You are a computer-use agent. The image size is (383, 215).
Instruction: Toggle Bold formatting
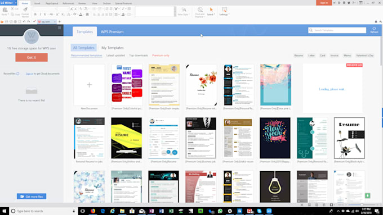tap(35, 15)
